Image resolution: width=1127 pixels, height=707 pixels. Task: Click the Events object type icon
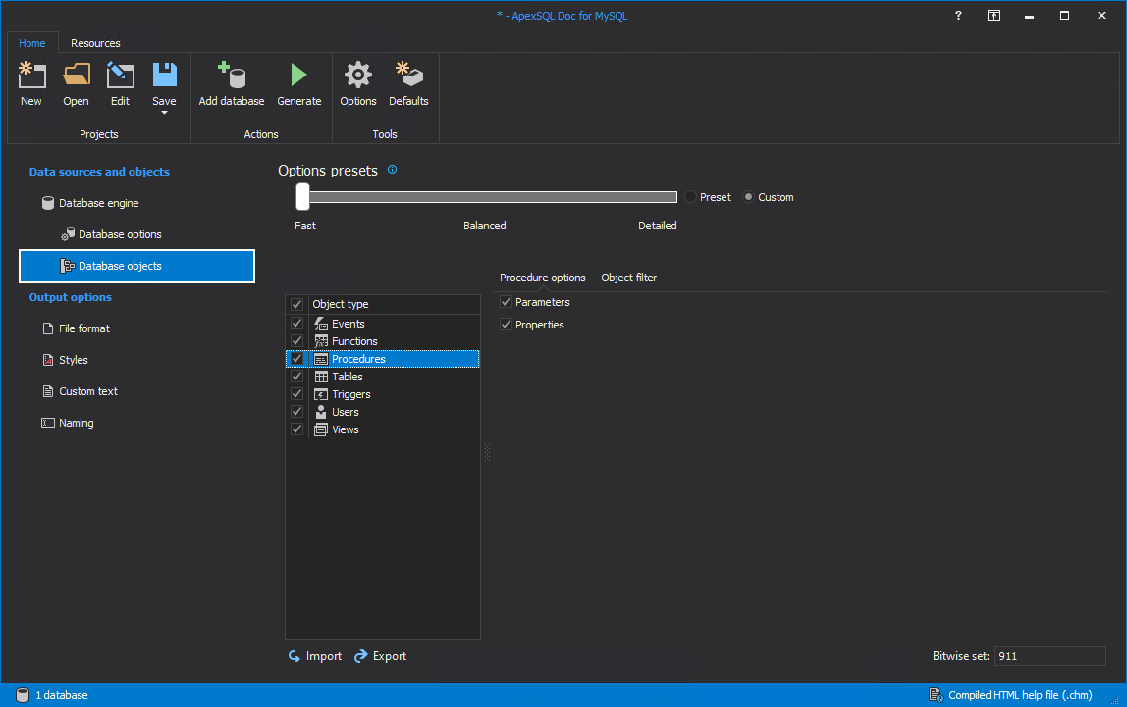pyautogui.click(x=321, y=324)
